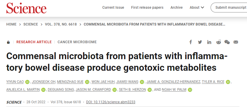
Task: Navigate to HOME breadcrumb
Action: 11,24
